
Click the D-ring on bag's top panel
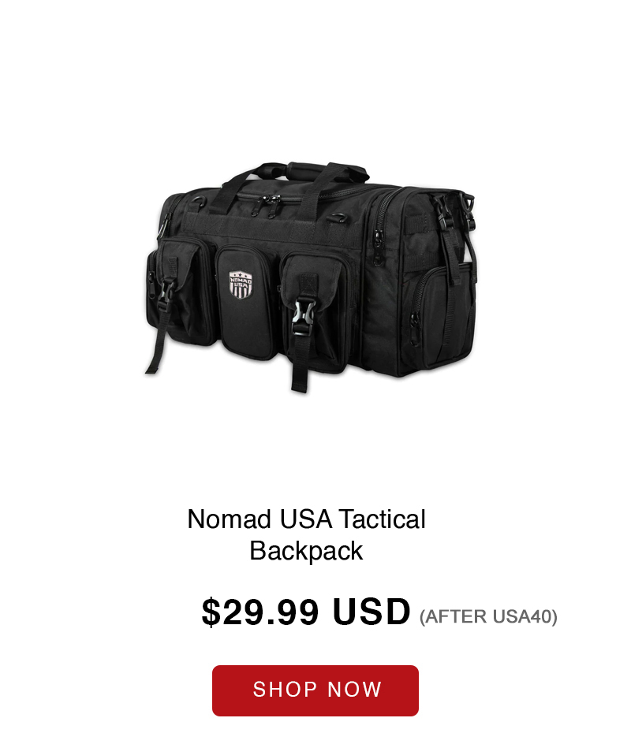[x=338, y=218]
